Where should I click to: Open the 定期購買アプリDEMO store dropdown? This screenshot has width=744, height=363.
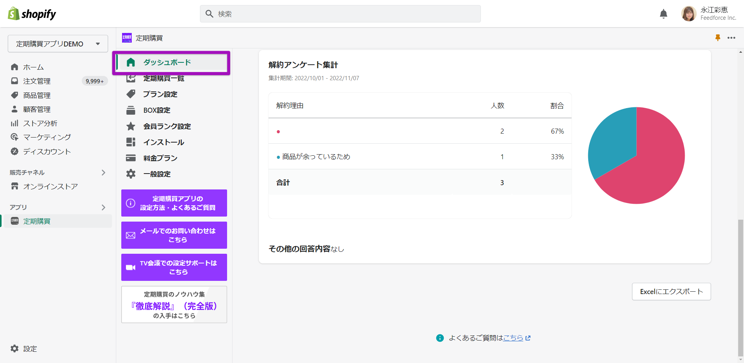58,44
